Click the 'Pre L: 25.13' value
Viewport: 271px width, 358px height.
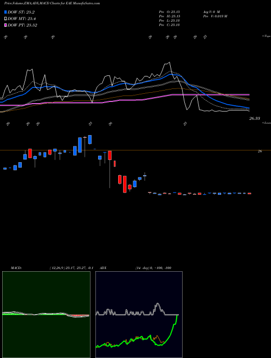pyautogui.click(x=169, y=21)
